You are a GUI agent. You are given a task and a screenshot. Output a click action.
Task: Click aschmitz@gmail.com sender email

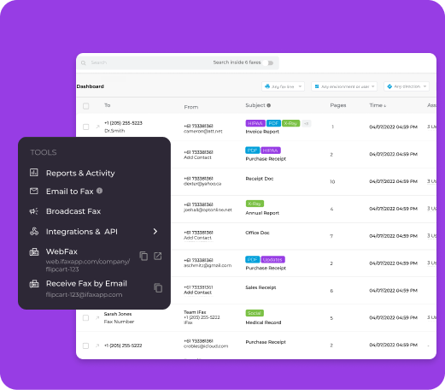pos(208,265)
